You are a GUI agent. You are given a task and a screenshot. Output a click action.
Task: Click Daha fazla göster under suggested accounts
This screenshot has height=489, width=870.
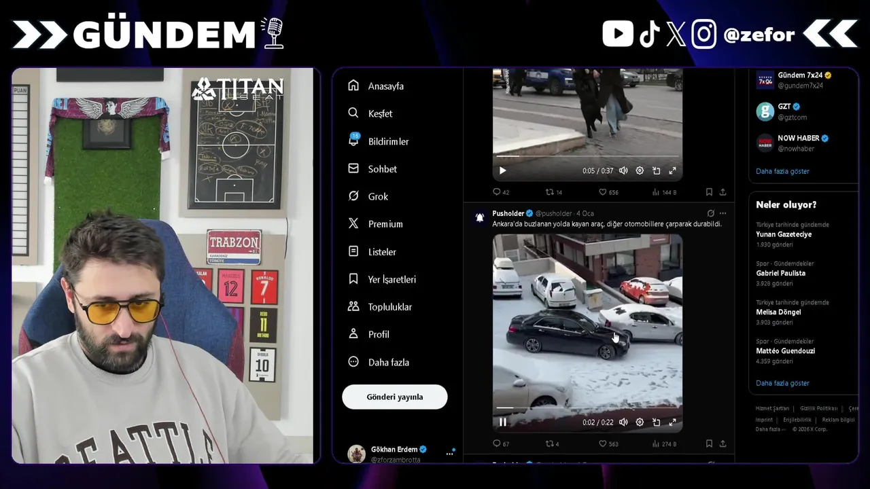[x=782, y=171]
